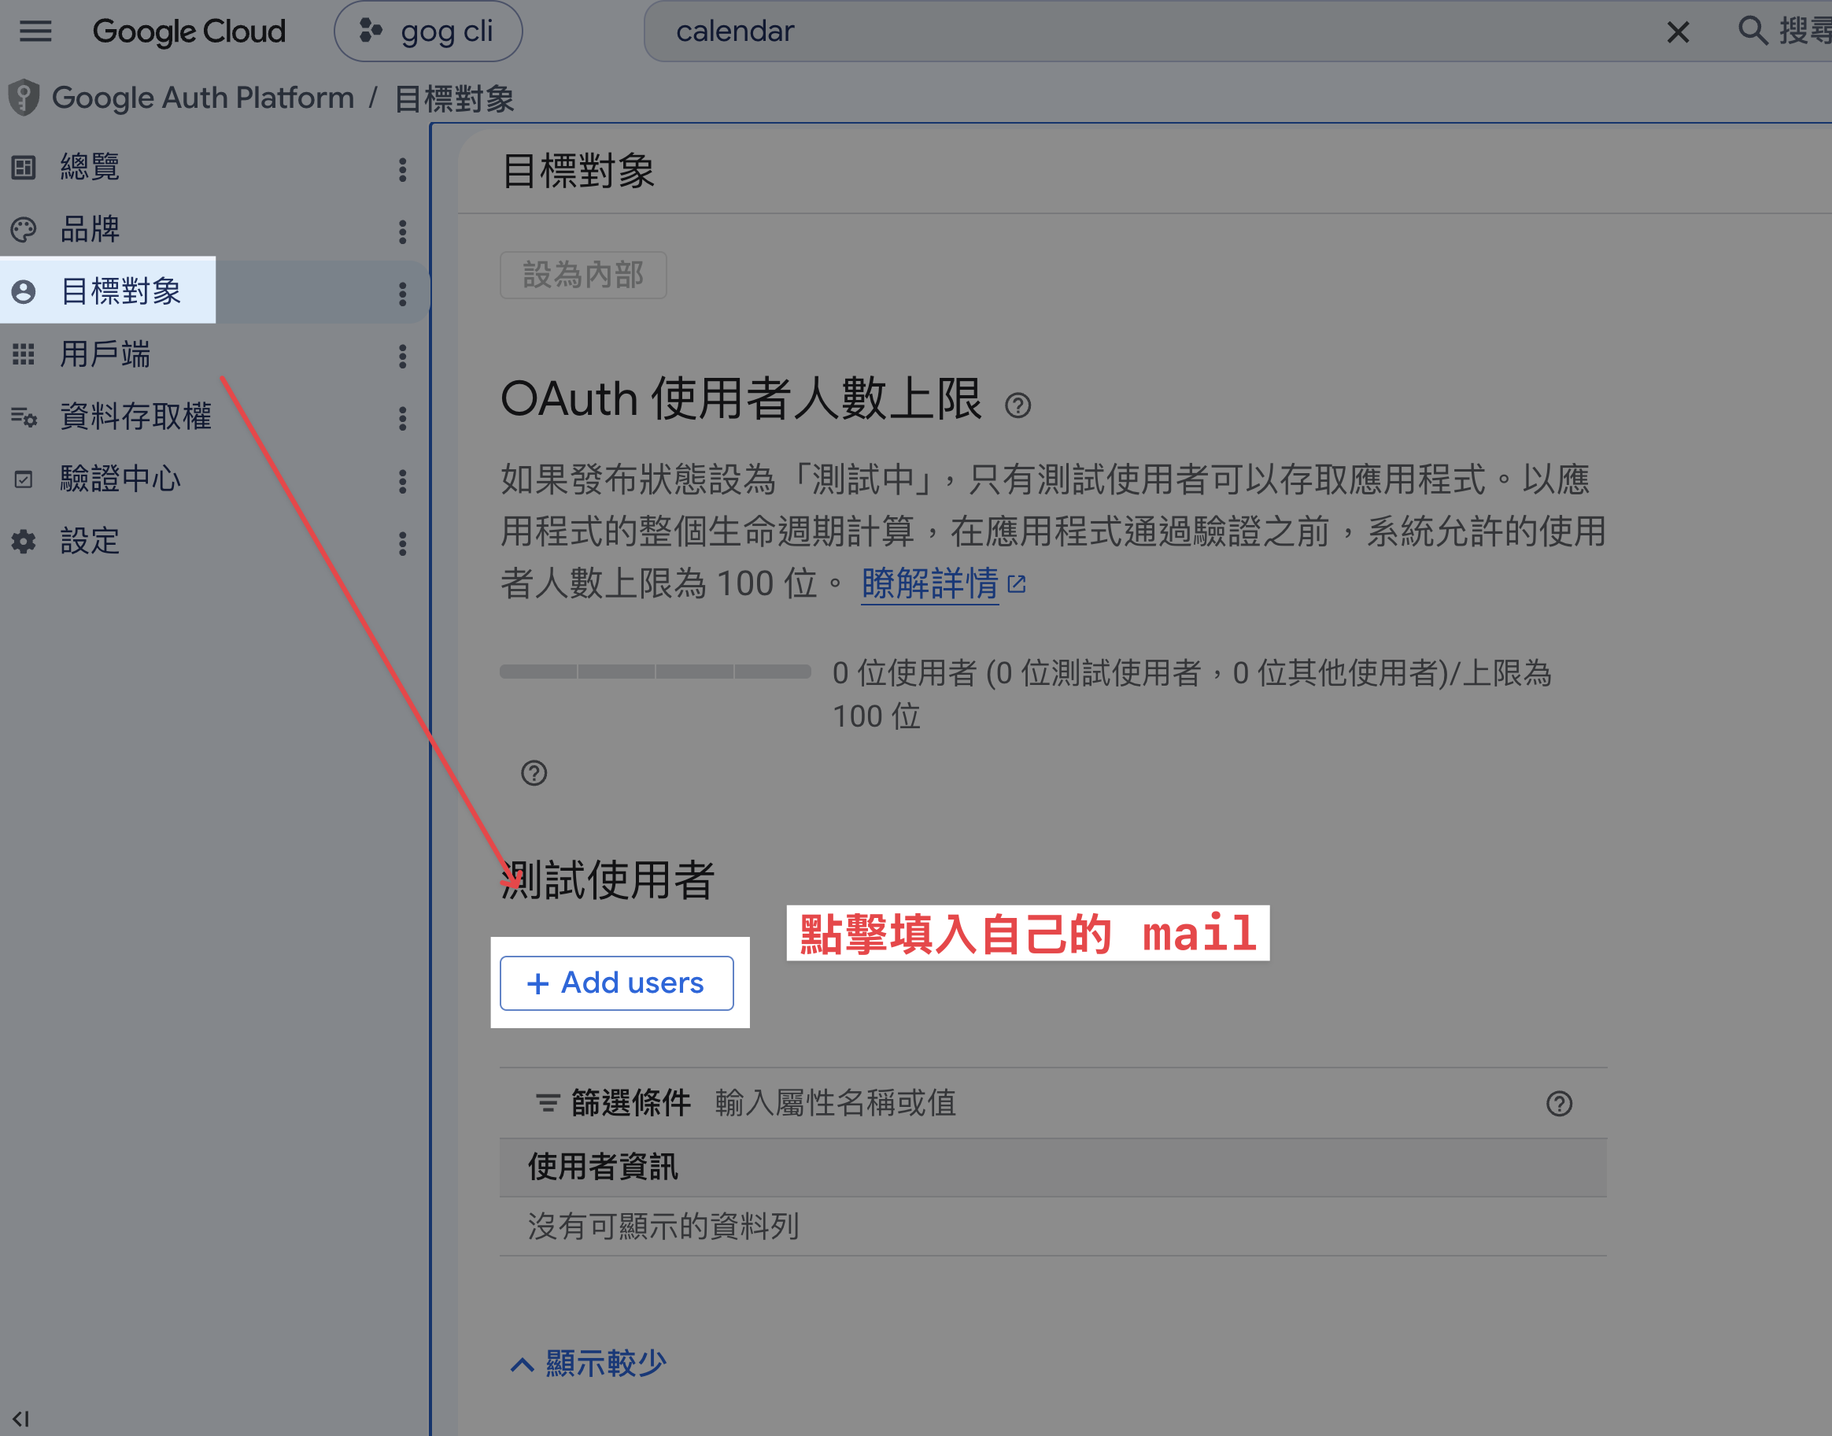
Task: Open the gog cli project picker
Action: [429, 31]
